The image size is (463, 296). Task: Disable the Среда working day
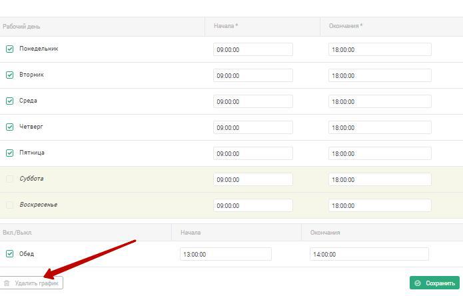(x=10, y=101)
